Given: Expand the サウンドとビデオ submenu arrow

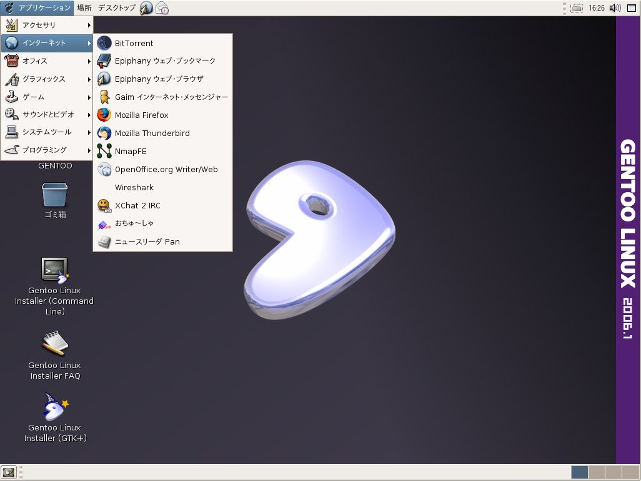Looking at the screenshot, I should click(x=89, y=115).
